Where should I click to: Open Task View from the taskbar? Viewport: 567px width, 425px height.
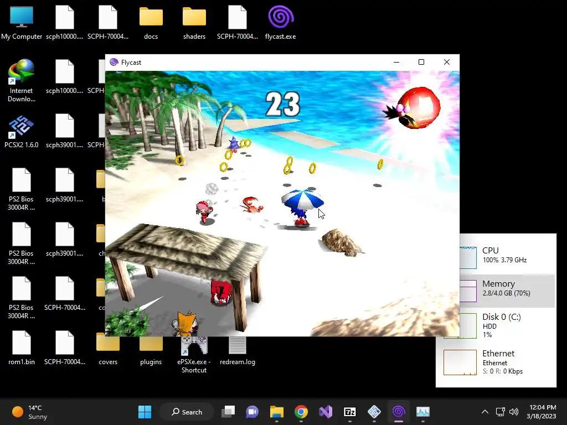[228, 412]
